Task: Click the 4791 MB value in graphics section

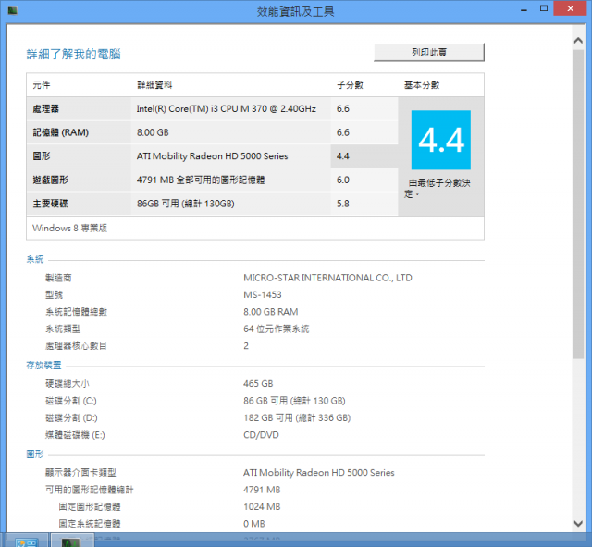Action: click(262, 490)
